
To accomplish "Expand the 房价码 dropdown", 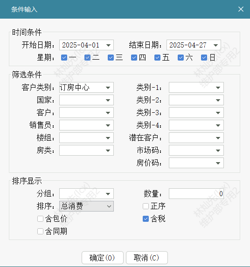I will pos(218,163).
